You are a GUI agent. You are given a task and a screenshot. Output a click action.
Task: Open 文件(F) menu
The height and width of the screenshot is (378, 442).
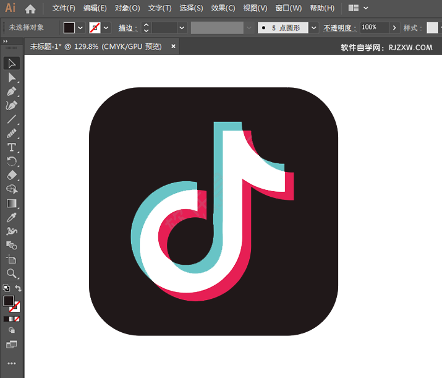tap(64, 8)
